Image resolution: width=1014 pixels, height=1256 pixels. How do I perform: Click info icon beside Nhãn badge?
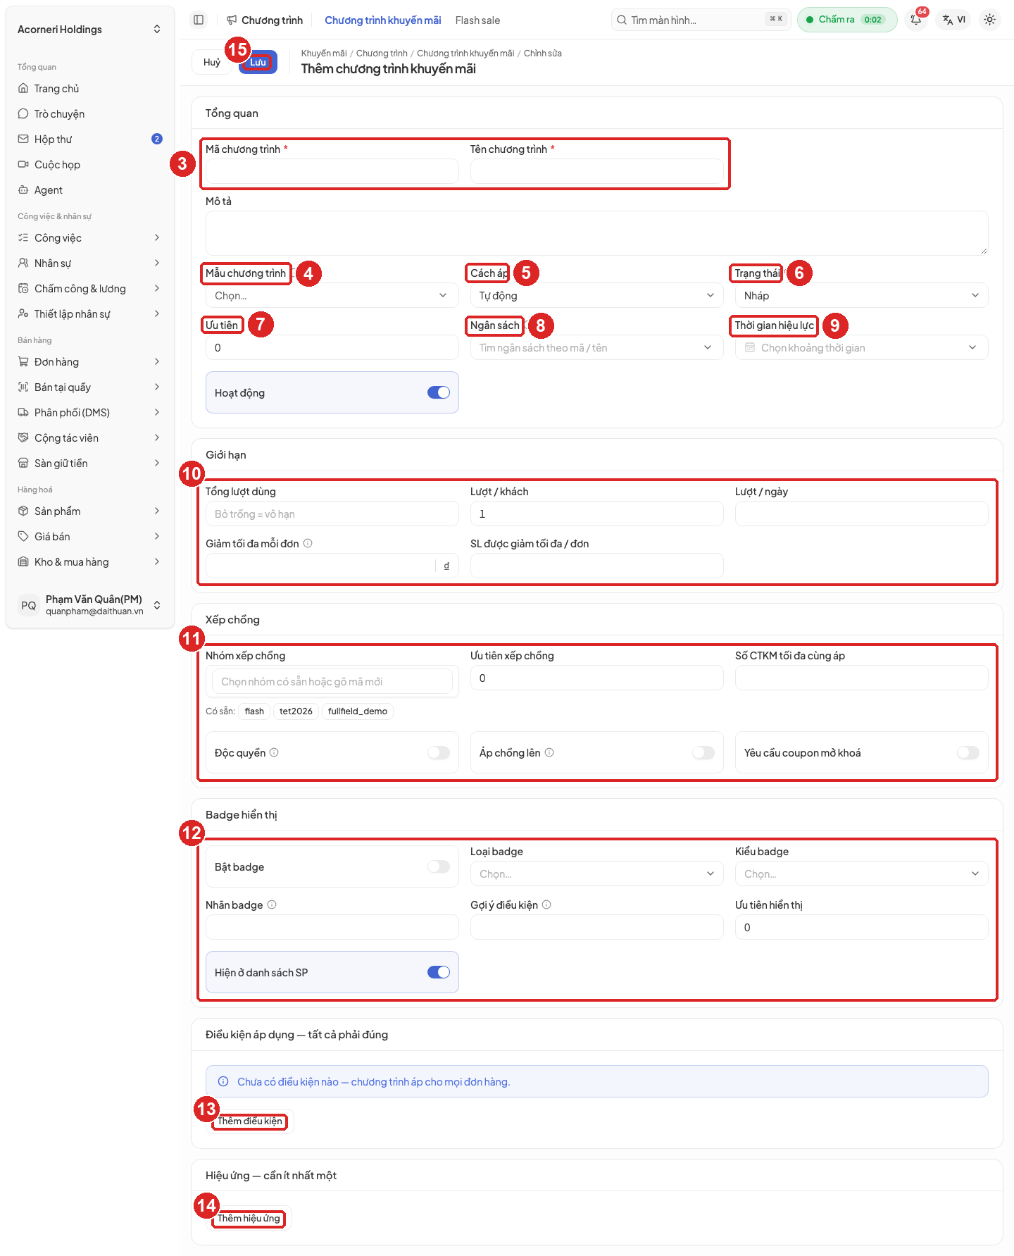click(272, 904)
